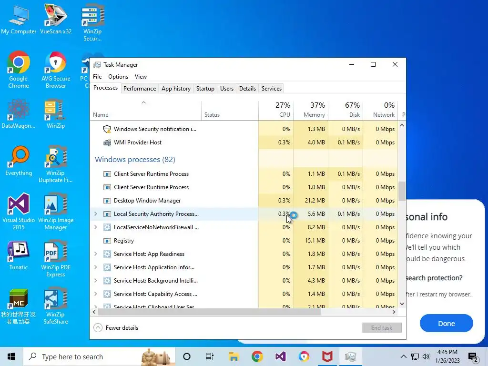The width and height of the screenshot is (488, 366).
Task: Switch to the Services tab
Action: pyautogui.click(x=271, y=89)
